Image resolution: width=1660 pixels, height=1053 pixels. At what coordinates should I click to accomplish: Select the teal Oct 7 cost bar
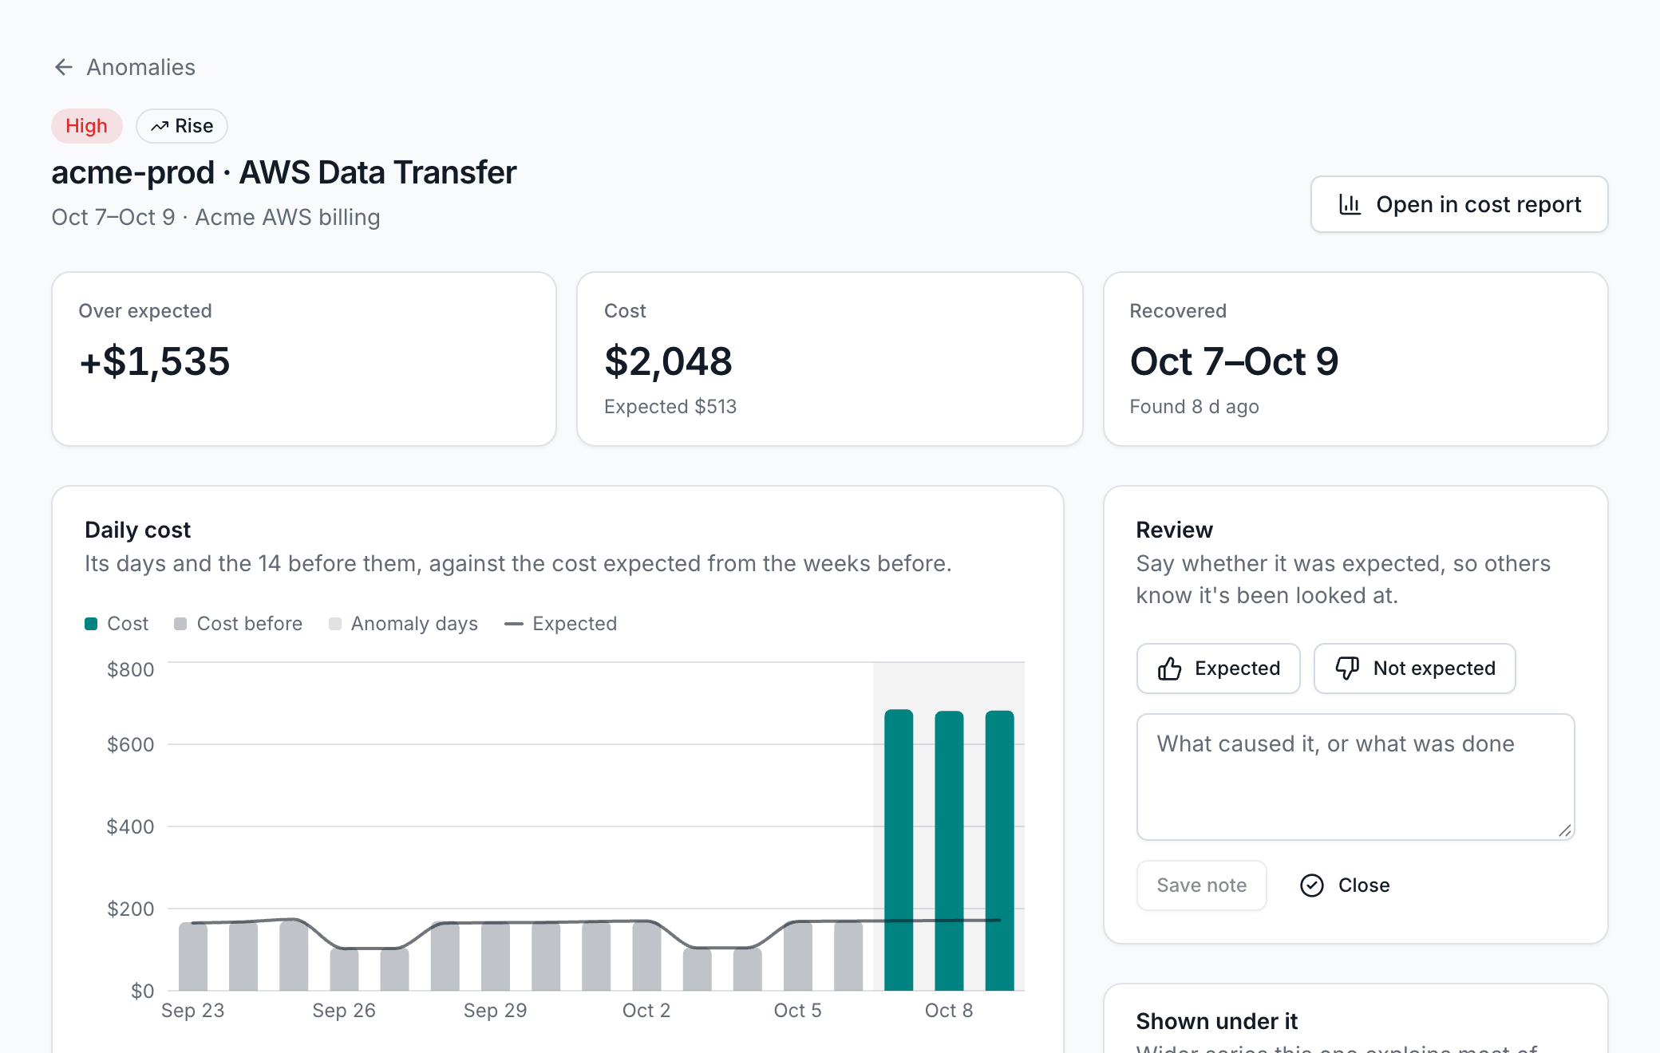coord(899,850)
